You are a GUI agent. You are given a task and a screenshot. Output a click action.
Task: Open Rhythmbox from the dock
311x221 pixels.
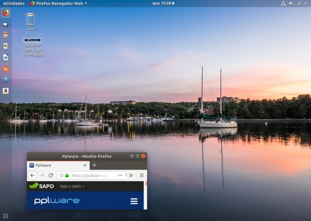click(x=6, y=46)
